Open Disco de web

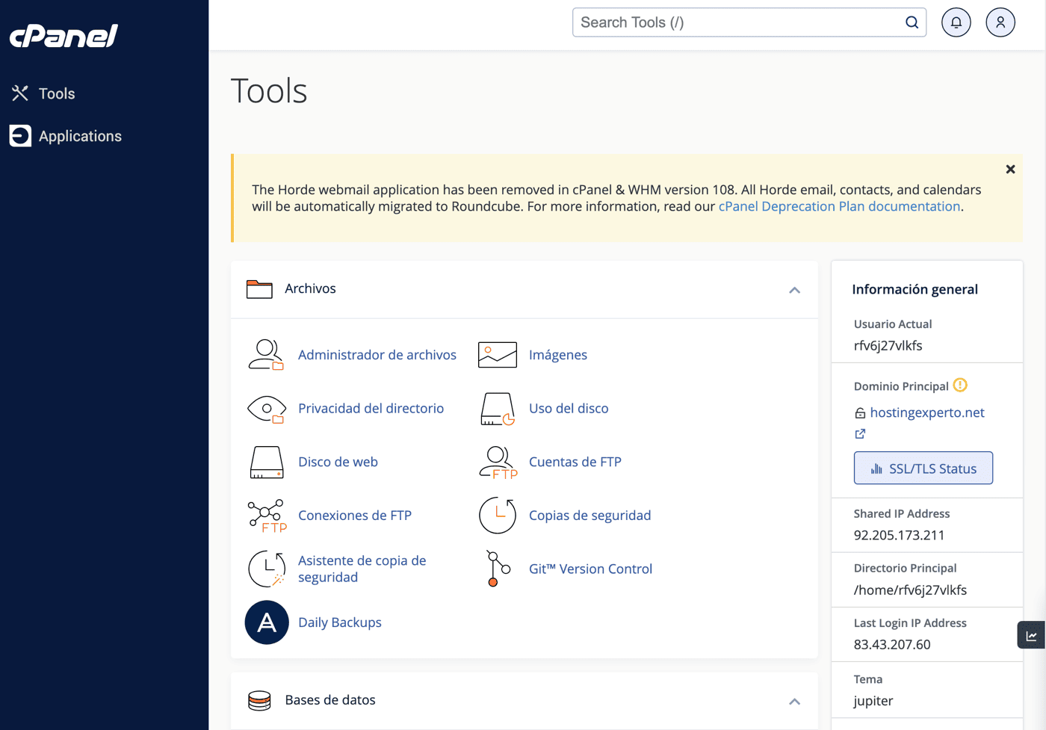coord(338,462)
